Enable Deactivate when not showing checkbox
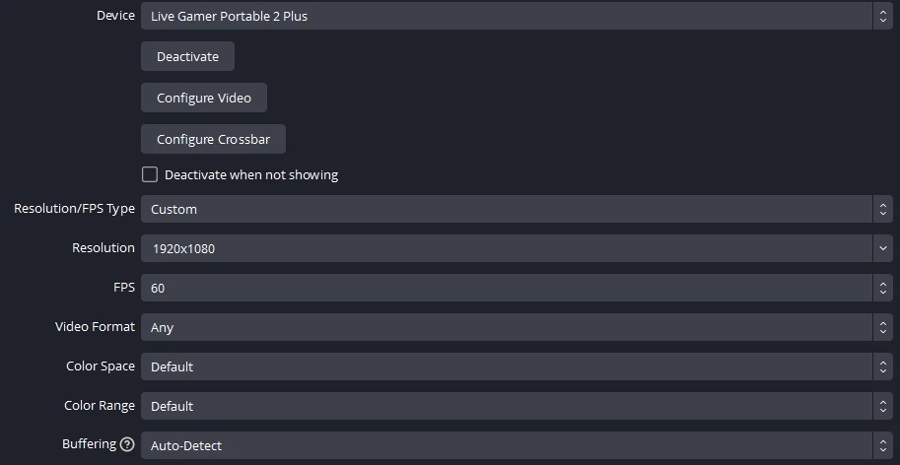The height and width of the screenshot is (465, 900). [x=150, y=174]
